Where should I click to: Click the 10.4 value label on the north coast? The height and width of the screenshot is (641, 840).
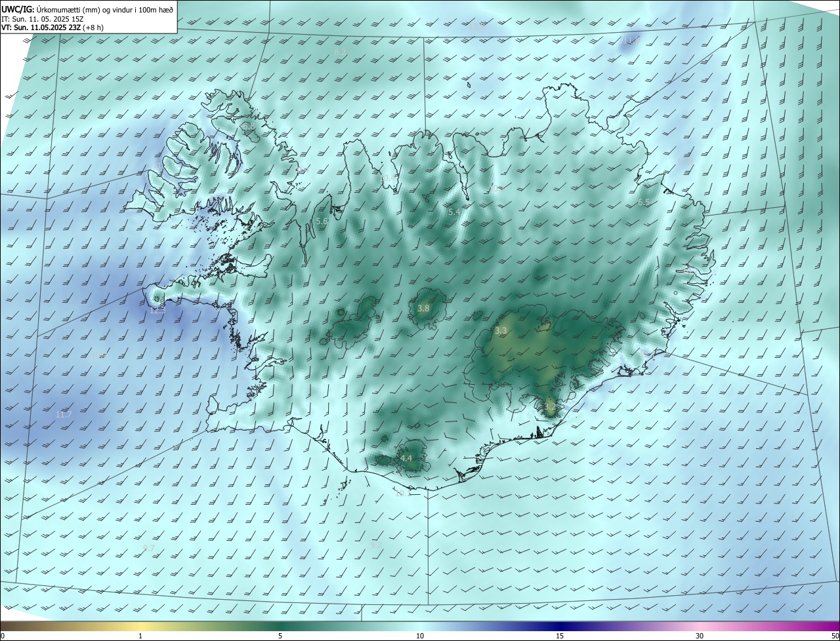(389, 178)
